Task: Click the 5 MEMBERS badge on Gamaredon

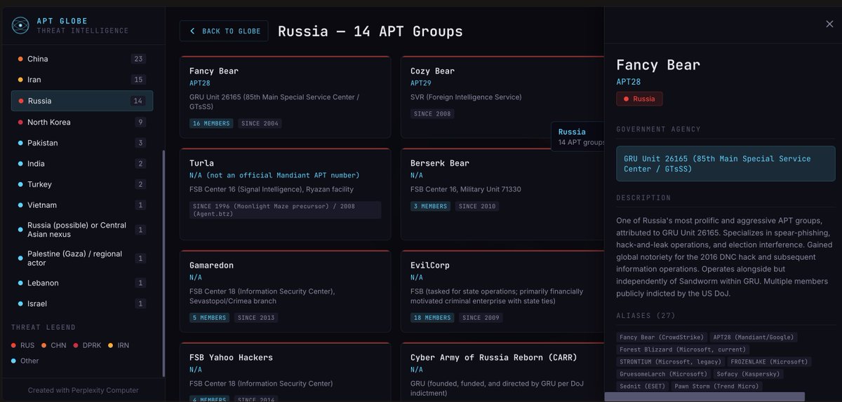Action: 209,318
